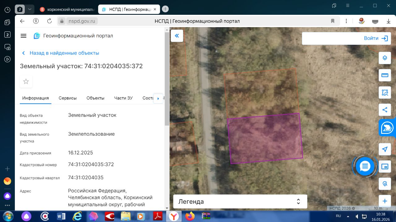Launch Internet Explorer from the taskbar
The width and height of the screenshot is (396, 222).
pyautogui.click(x=77, y=216)
